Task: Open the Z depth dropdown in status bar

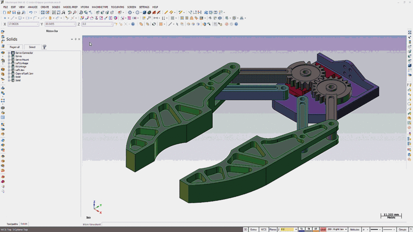Action: pos(296,230)
